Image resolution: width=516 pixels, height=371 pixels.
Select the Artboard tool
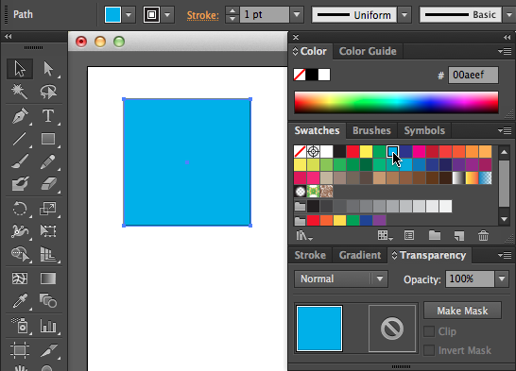point(20,349)
